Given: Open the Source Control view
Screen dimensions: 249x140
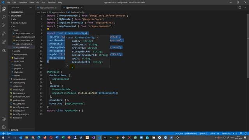Looking at the screenshot, I should (4, 25).
